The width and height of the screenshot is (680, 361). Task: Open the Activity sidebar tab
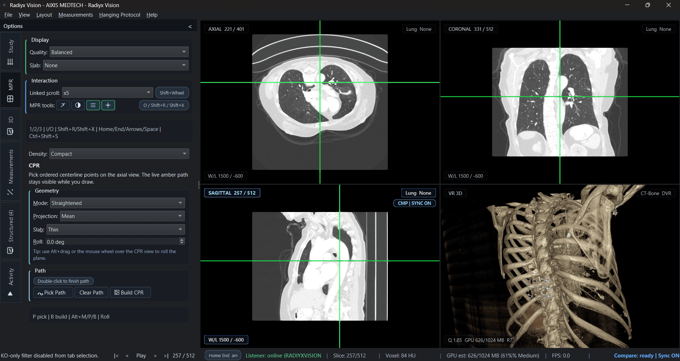point(11,282)
